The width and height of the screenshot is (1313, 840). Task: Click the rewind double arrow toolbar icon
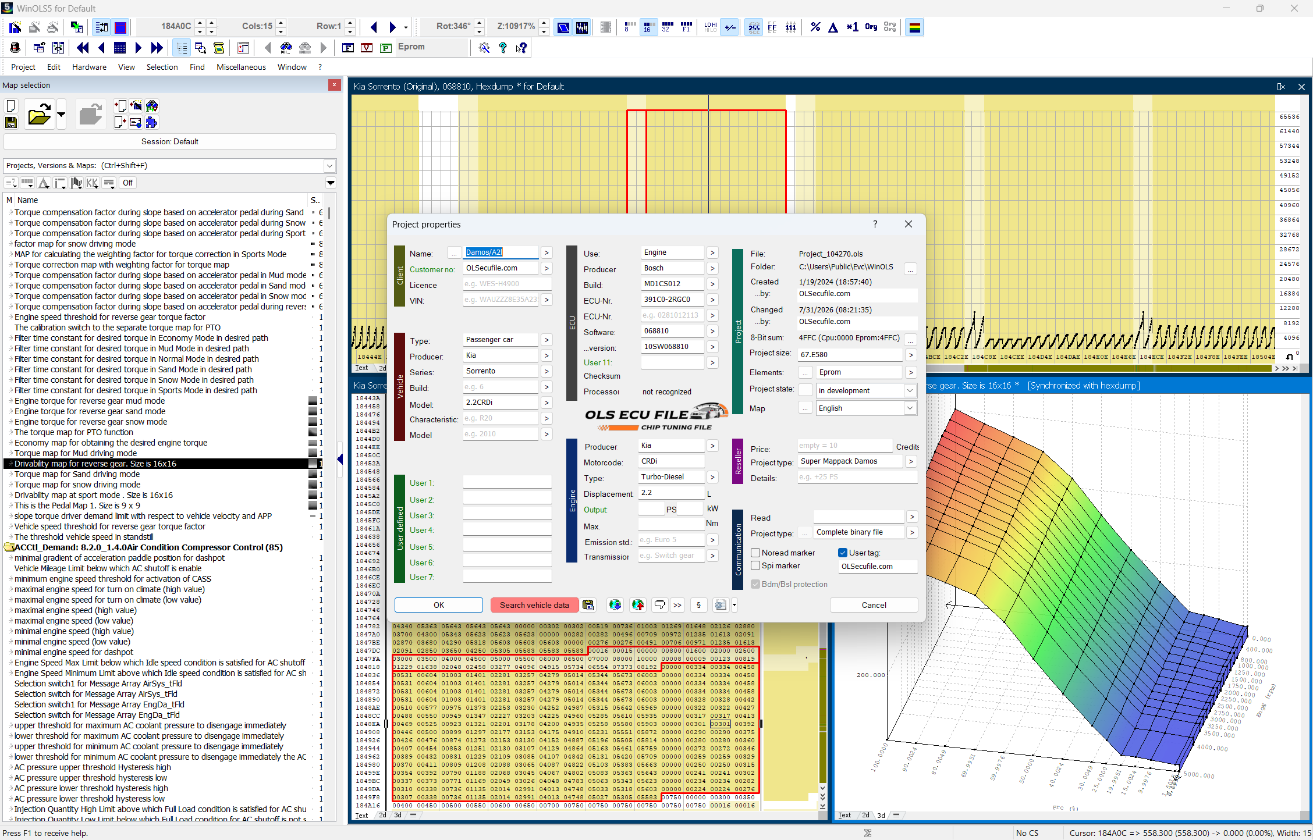[x=83, y=48]
